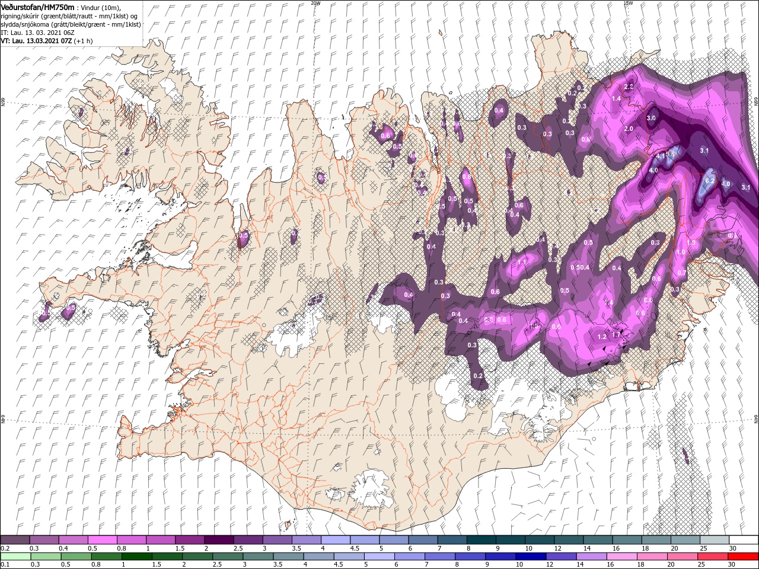Click the '2.0' precipitation value on the map

(x=629, y=129)
